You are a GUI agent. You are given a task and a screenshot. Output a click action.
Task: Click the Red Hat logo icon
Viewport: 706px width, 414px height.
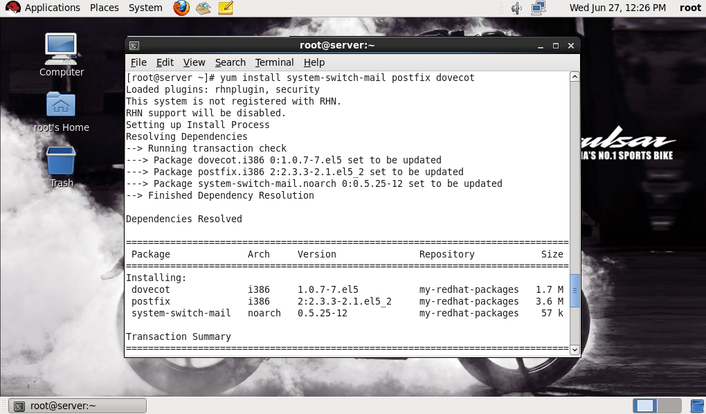pyautogui.click(x=13, y=8)
